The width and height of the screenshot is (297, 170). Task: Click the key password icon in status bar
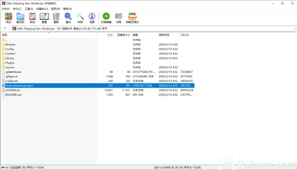point(7,168)
